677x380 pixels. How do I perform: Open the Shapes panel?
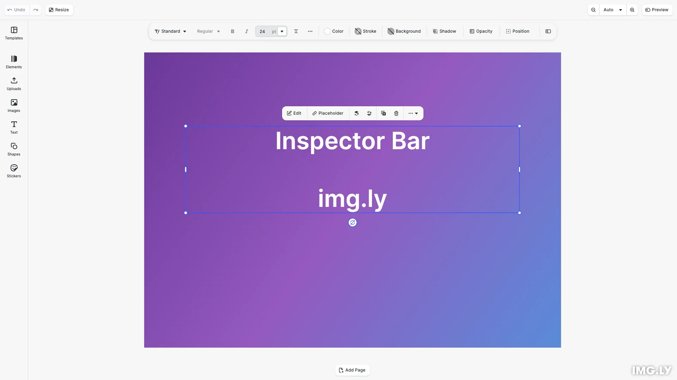[x=14, y=149]
